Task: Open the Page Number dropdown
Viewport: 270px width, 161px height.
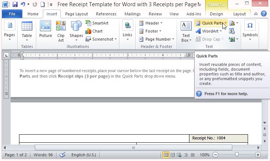Action: tap(157, 39)
